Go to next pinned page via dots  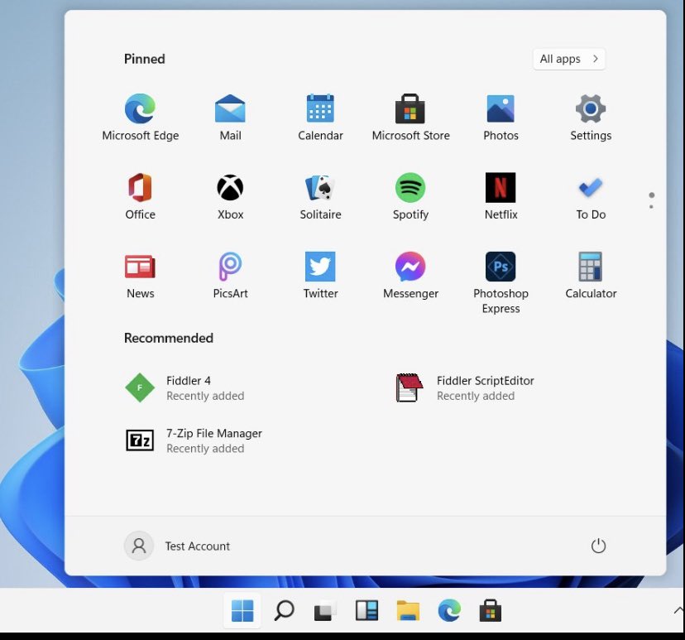coord(651,207)
